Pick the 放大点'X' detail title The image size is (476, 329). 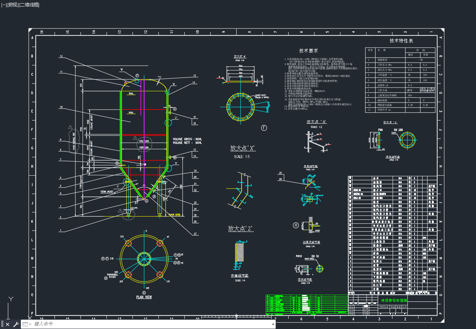click(243, 148)
